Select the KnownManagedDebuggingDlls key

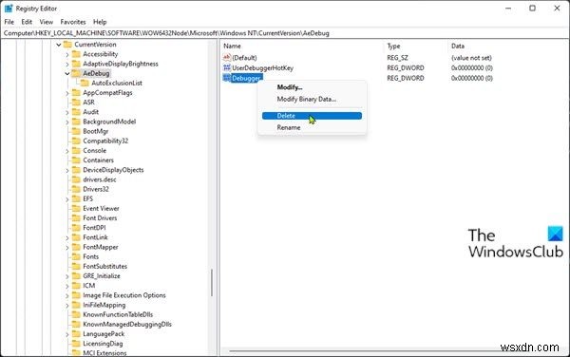click(127, 324)
